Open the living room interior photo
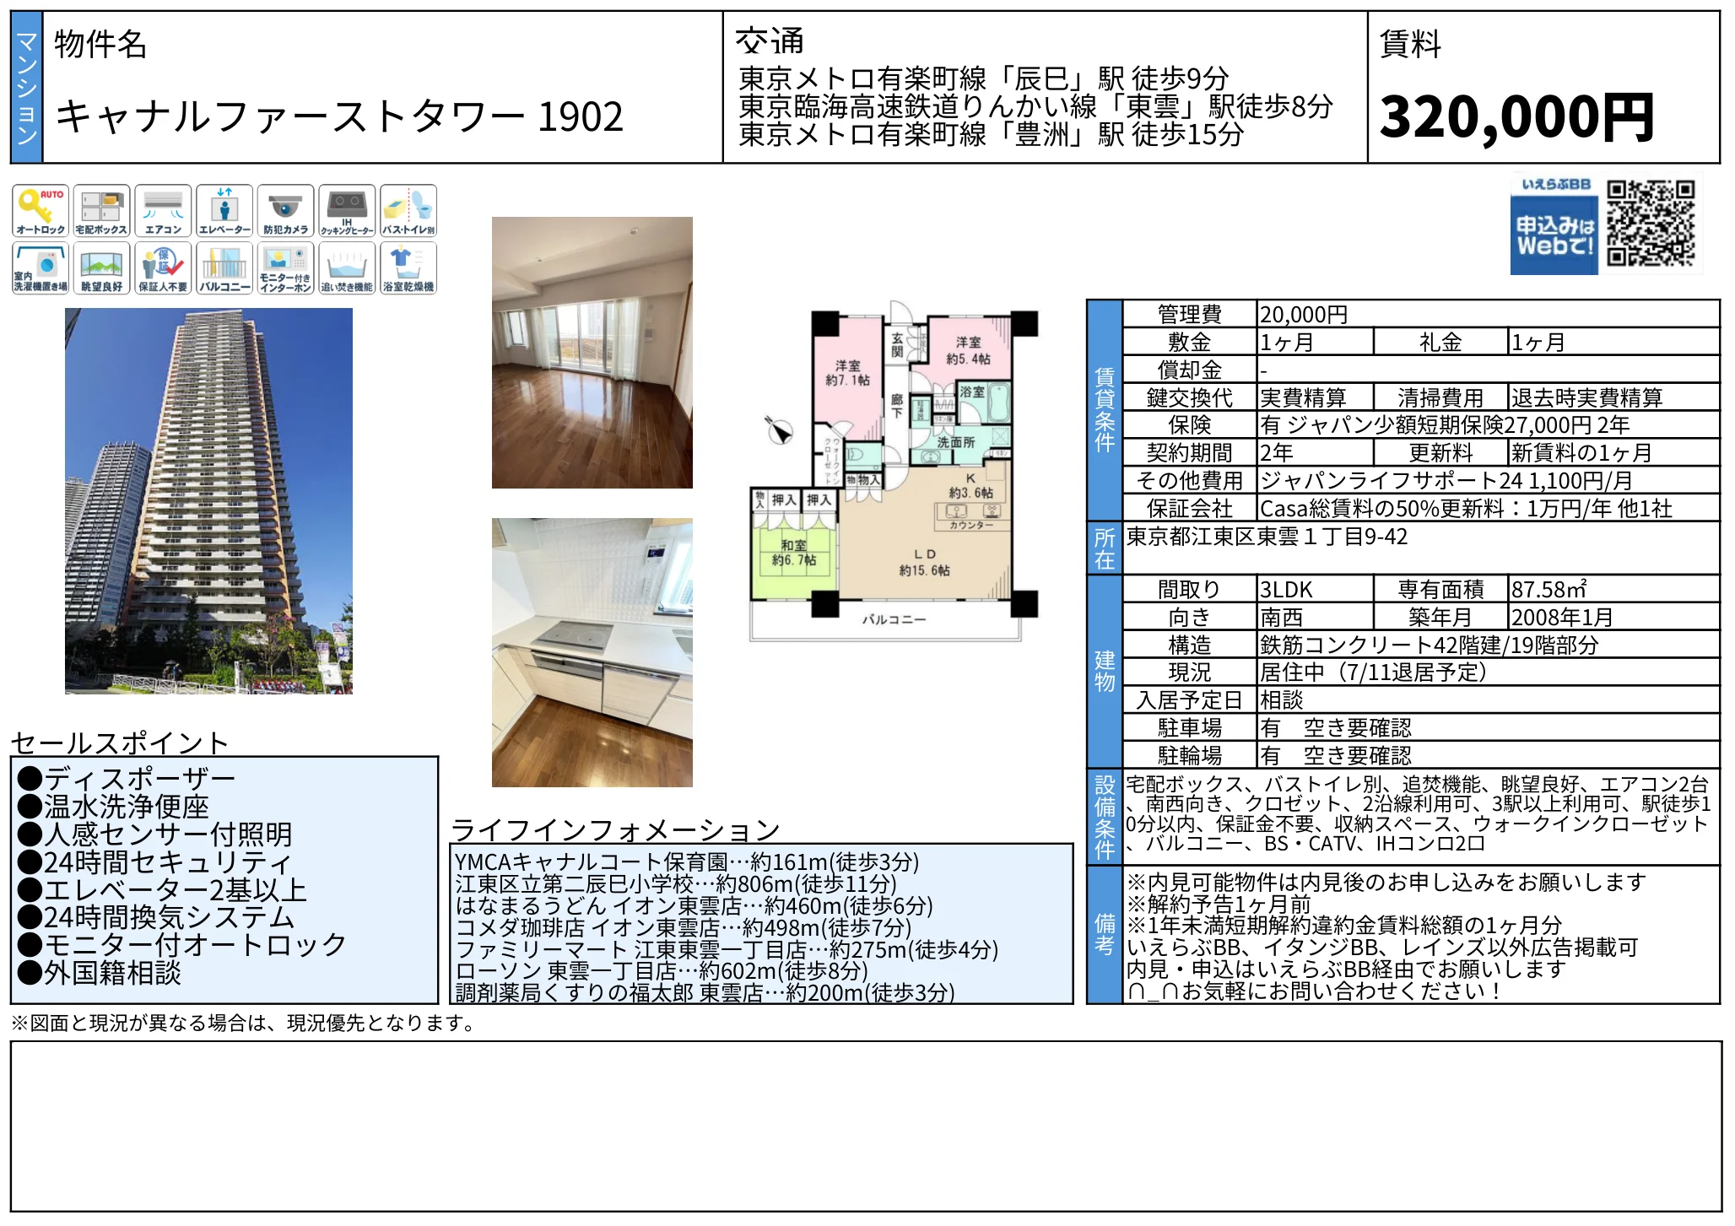This screenshot has width=1735, height=1226. pyautogui.click(x=592, y=353)
